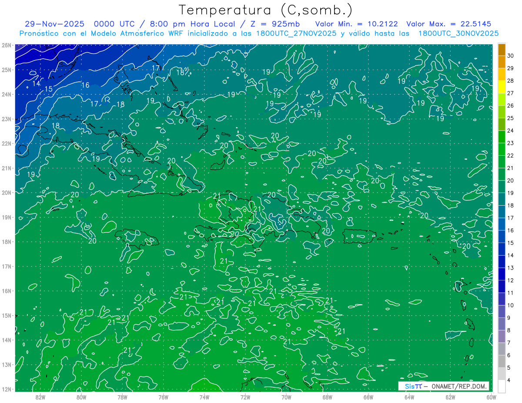The image size is (522, 403).
Task: Click the '70W' longitude axis label
Action: click(x=286, y=397)
